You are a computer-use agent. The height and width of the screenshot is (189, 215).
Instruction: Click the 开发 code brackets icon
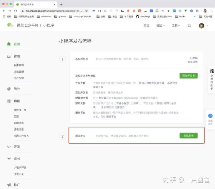click(9, 147)
